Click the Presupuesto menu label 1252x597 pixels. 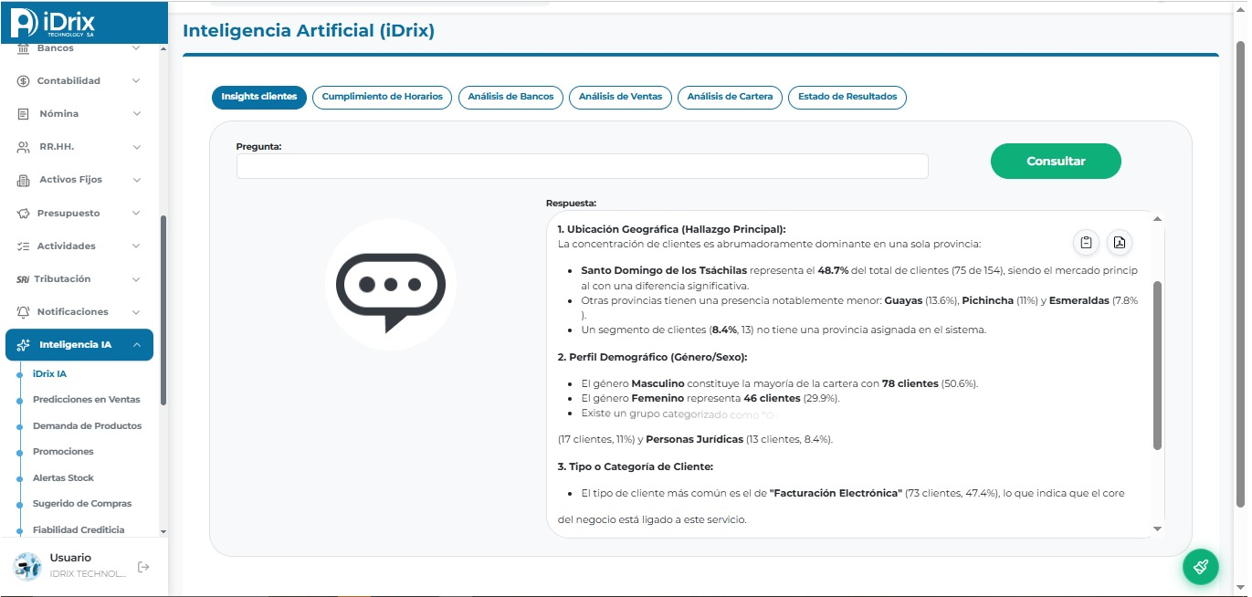point(68,214)
